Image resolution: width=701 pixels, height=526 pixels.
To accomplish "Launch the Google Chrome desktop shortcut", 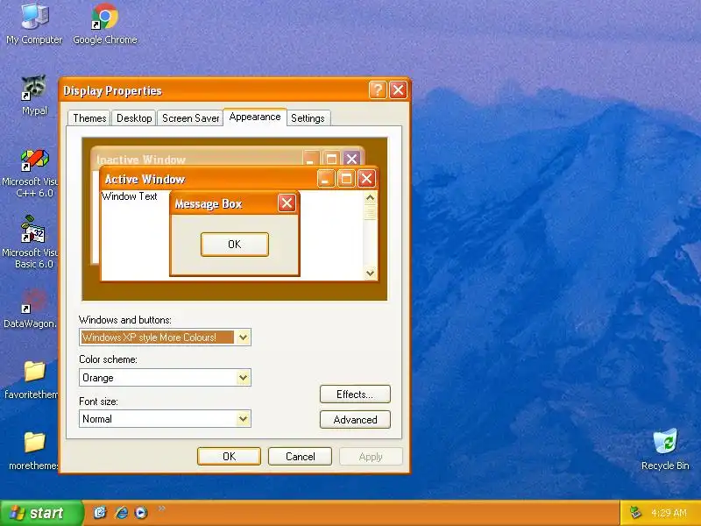I will click(x=104, y=24).
